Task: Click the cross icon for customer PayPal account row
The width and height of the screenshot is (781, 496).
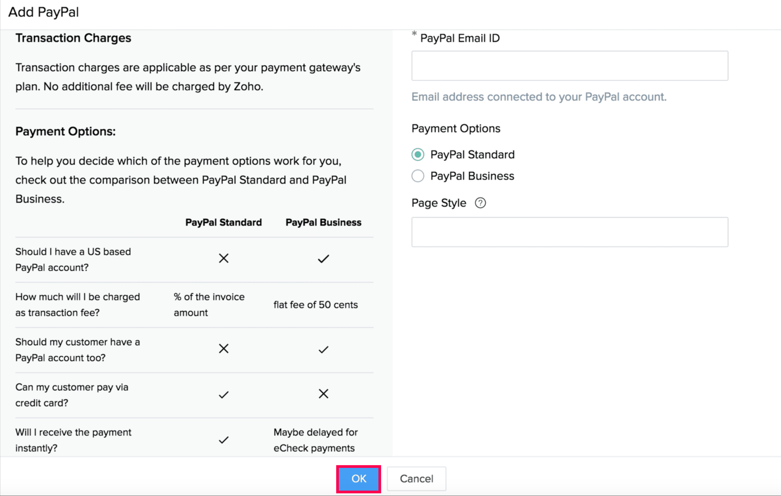Action: point(223,349)
